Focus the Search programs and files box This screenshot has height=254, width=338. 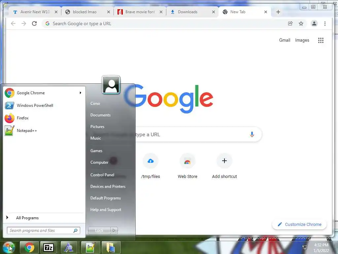point(43,231)
